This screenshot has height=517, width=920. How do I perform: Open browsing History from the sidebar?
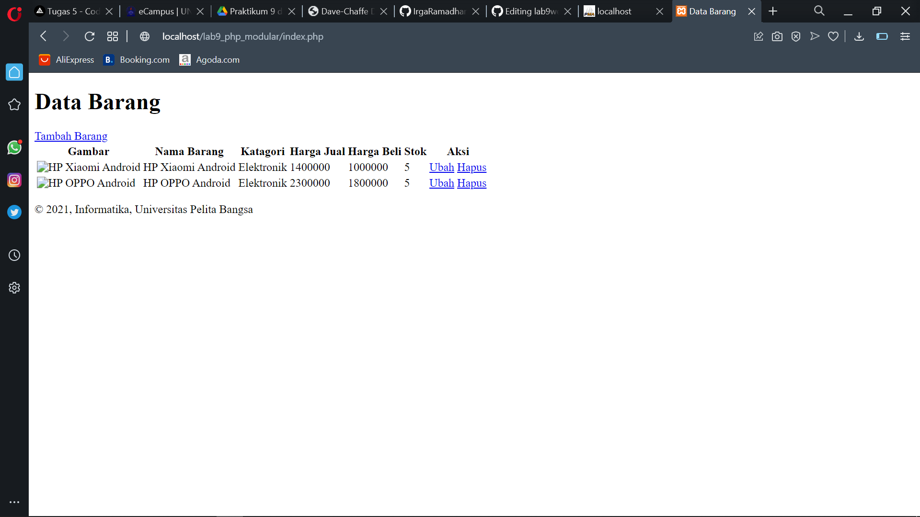14,255
